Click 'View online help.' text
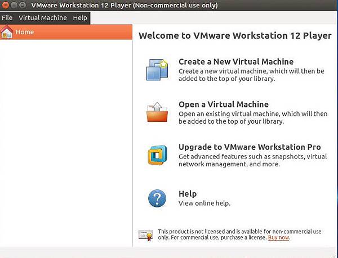This screenshot has height=258, width=338. [204, 203]
